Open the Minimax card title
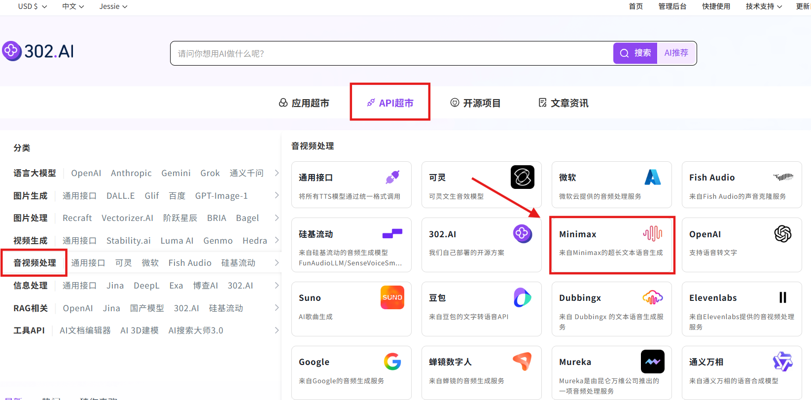Viewport: 811px width, 400px height. [x=578, y=234]
